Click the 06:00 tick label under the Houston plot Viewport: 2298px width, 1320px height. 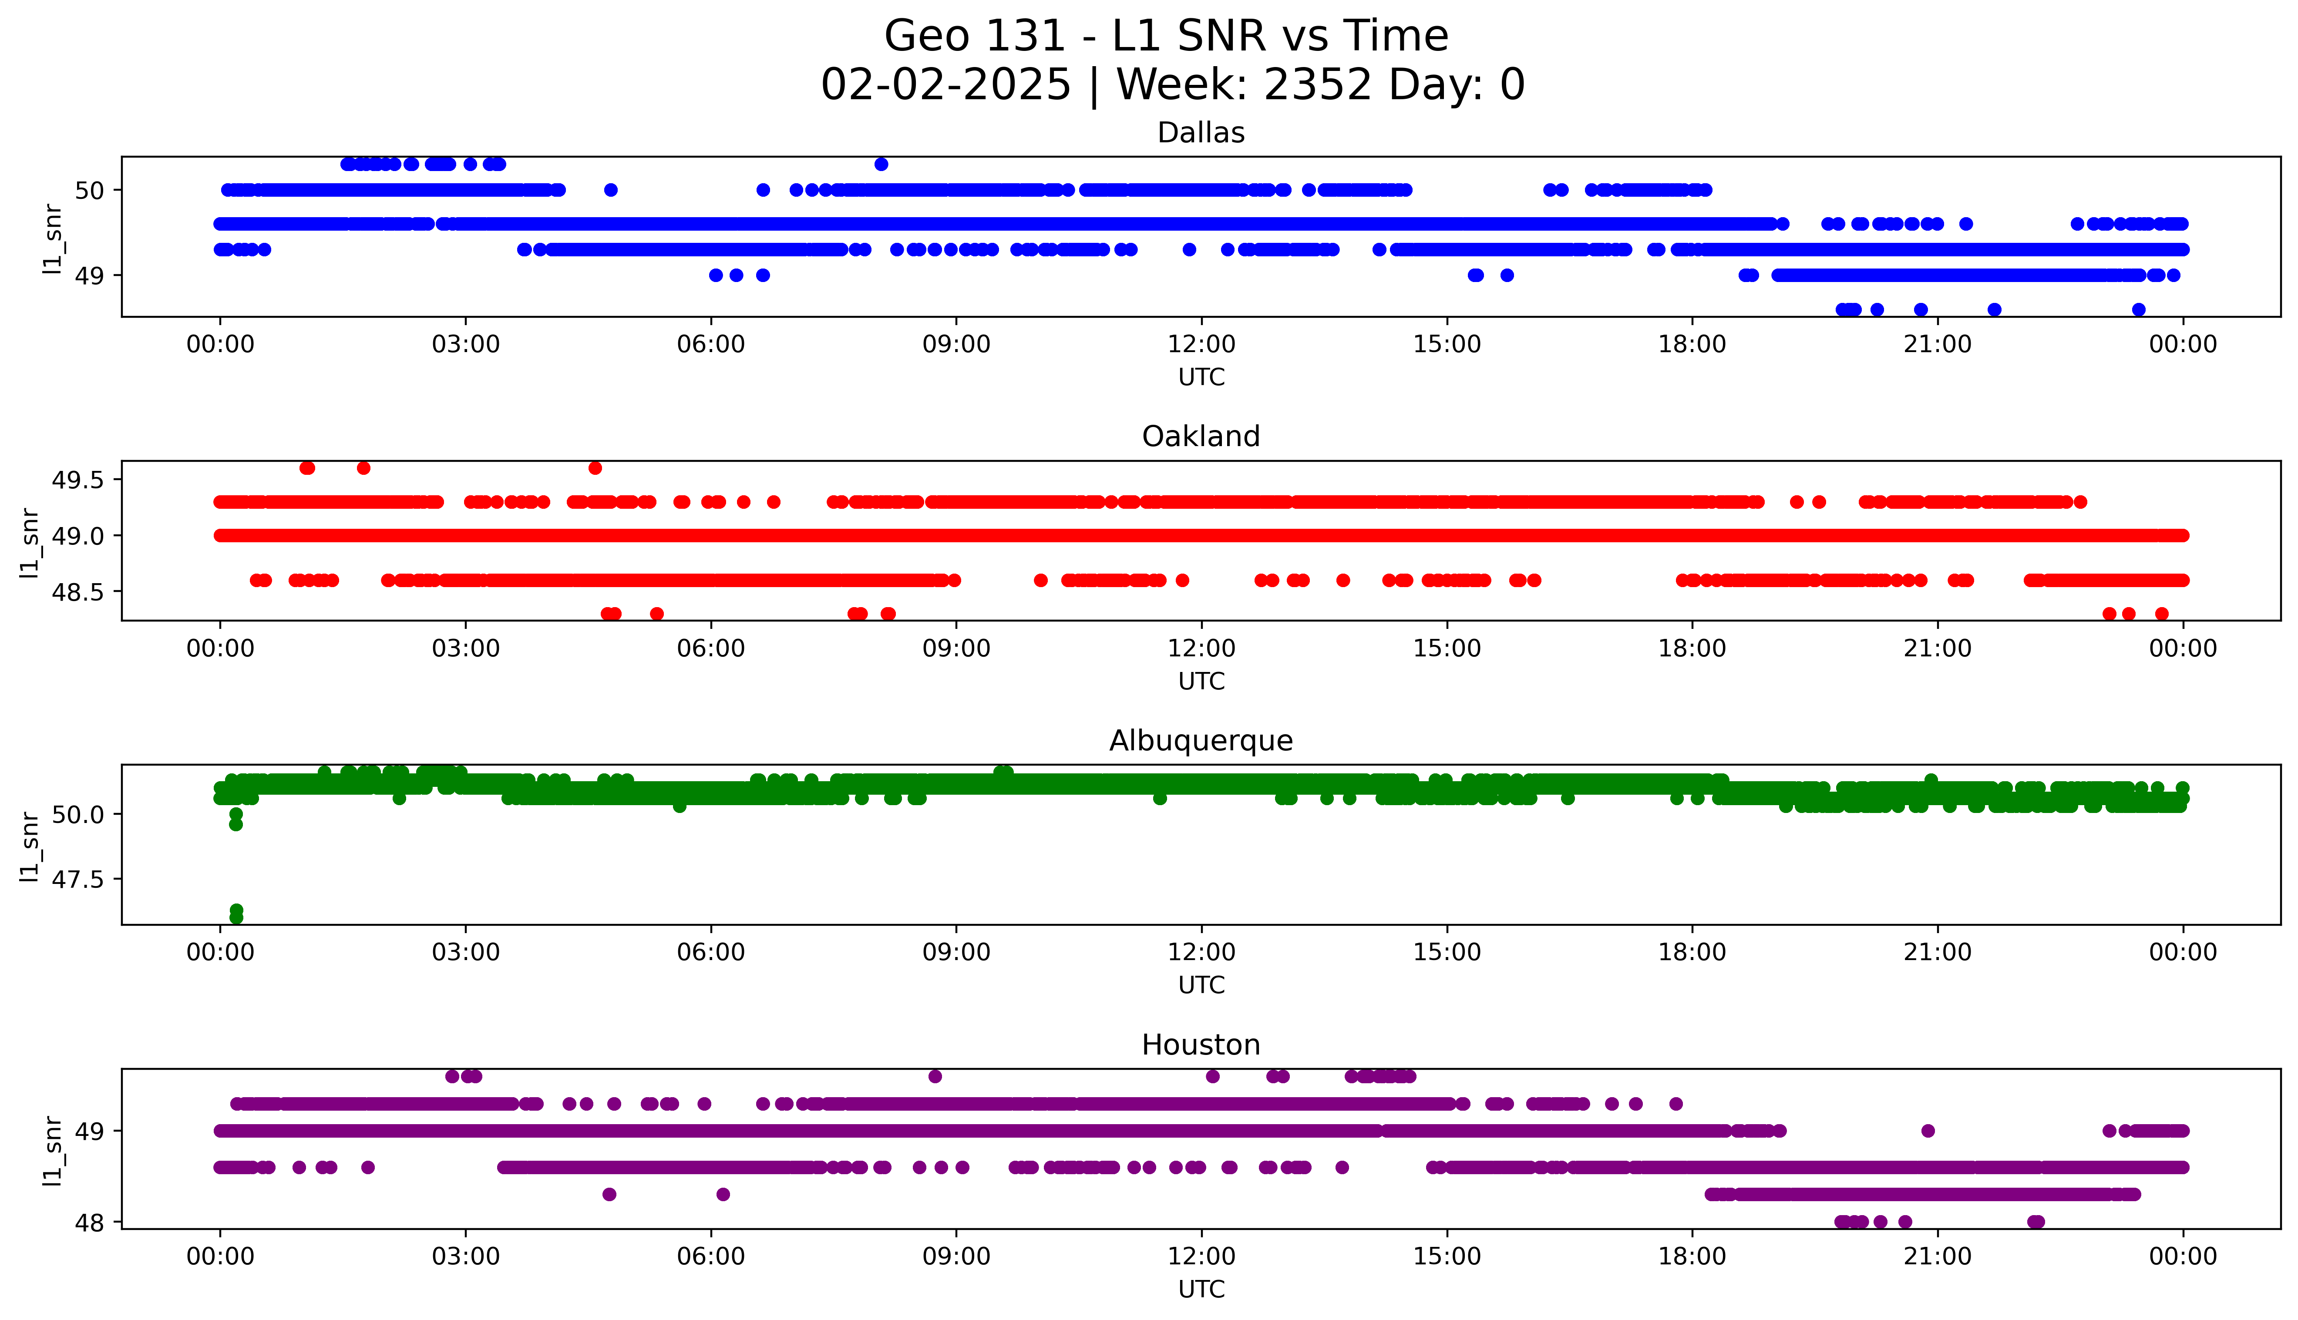711,1256
